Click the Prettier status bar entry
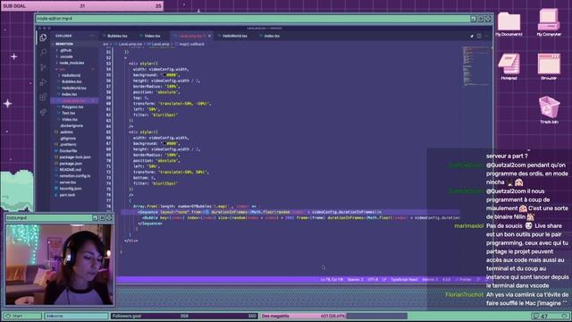 (x=464, y=280)
